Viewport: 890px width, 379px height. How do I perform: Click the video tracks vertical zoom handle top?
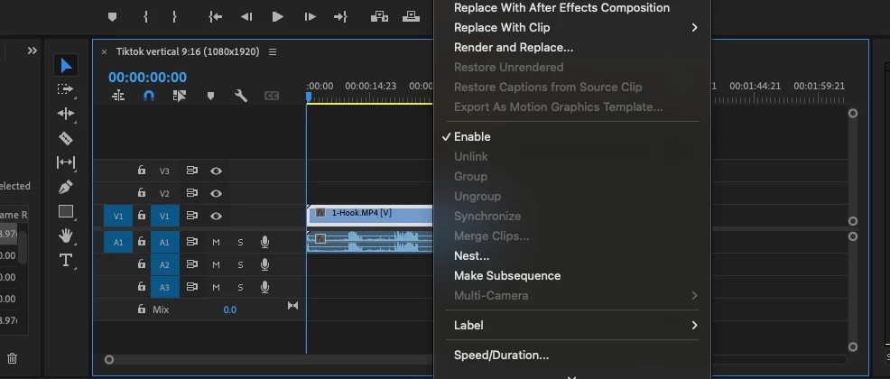(x=852, y=114)
